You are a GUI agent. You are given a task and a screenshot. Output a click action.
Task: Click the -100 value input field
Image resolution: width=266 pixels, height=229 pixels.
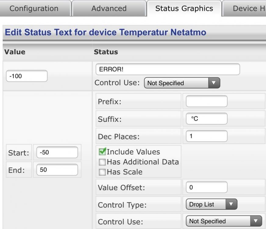pyautogui.click(x=27, y=76)
